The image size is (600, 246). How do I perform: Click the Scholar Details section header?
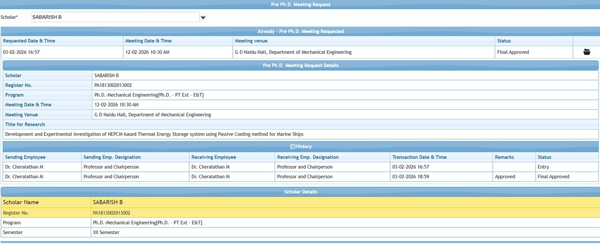(300, 192)
